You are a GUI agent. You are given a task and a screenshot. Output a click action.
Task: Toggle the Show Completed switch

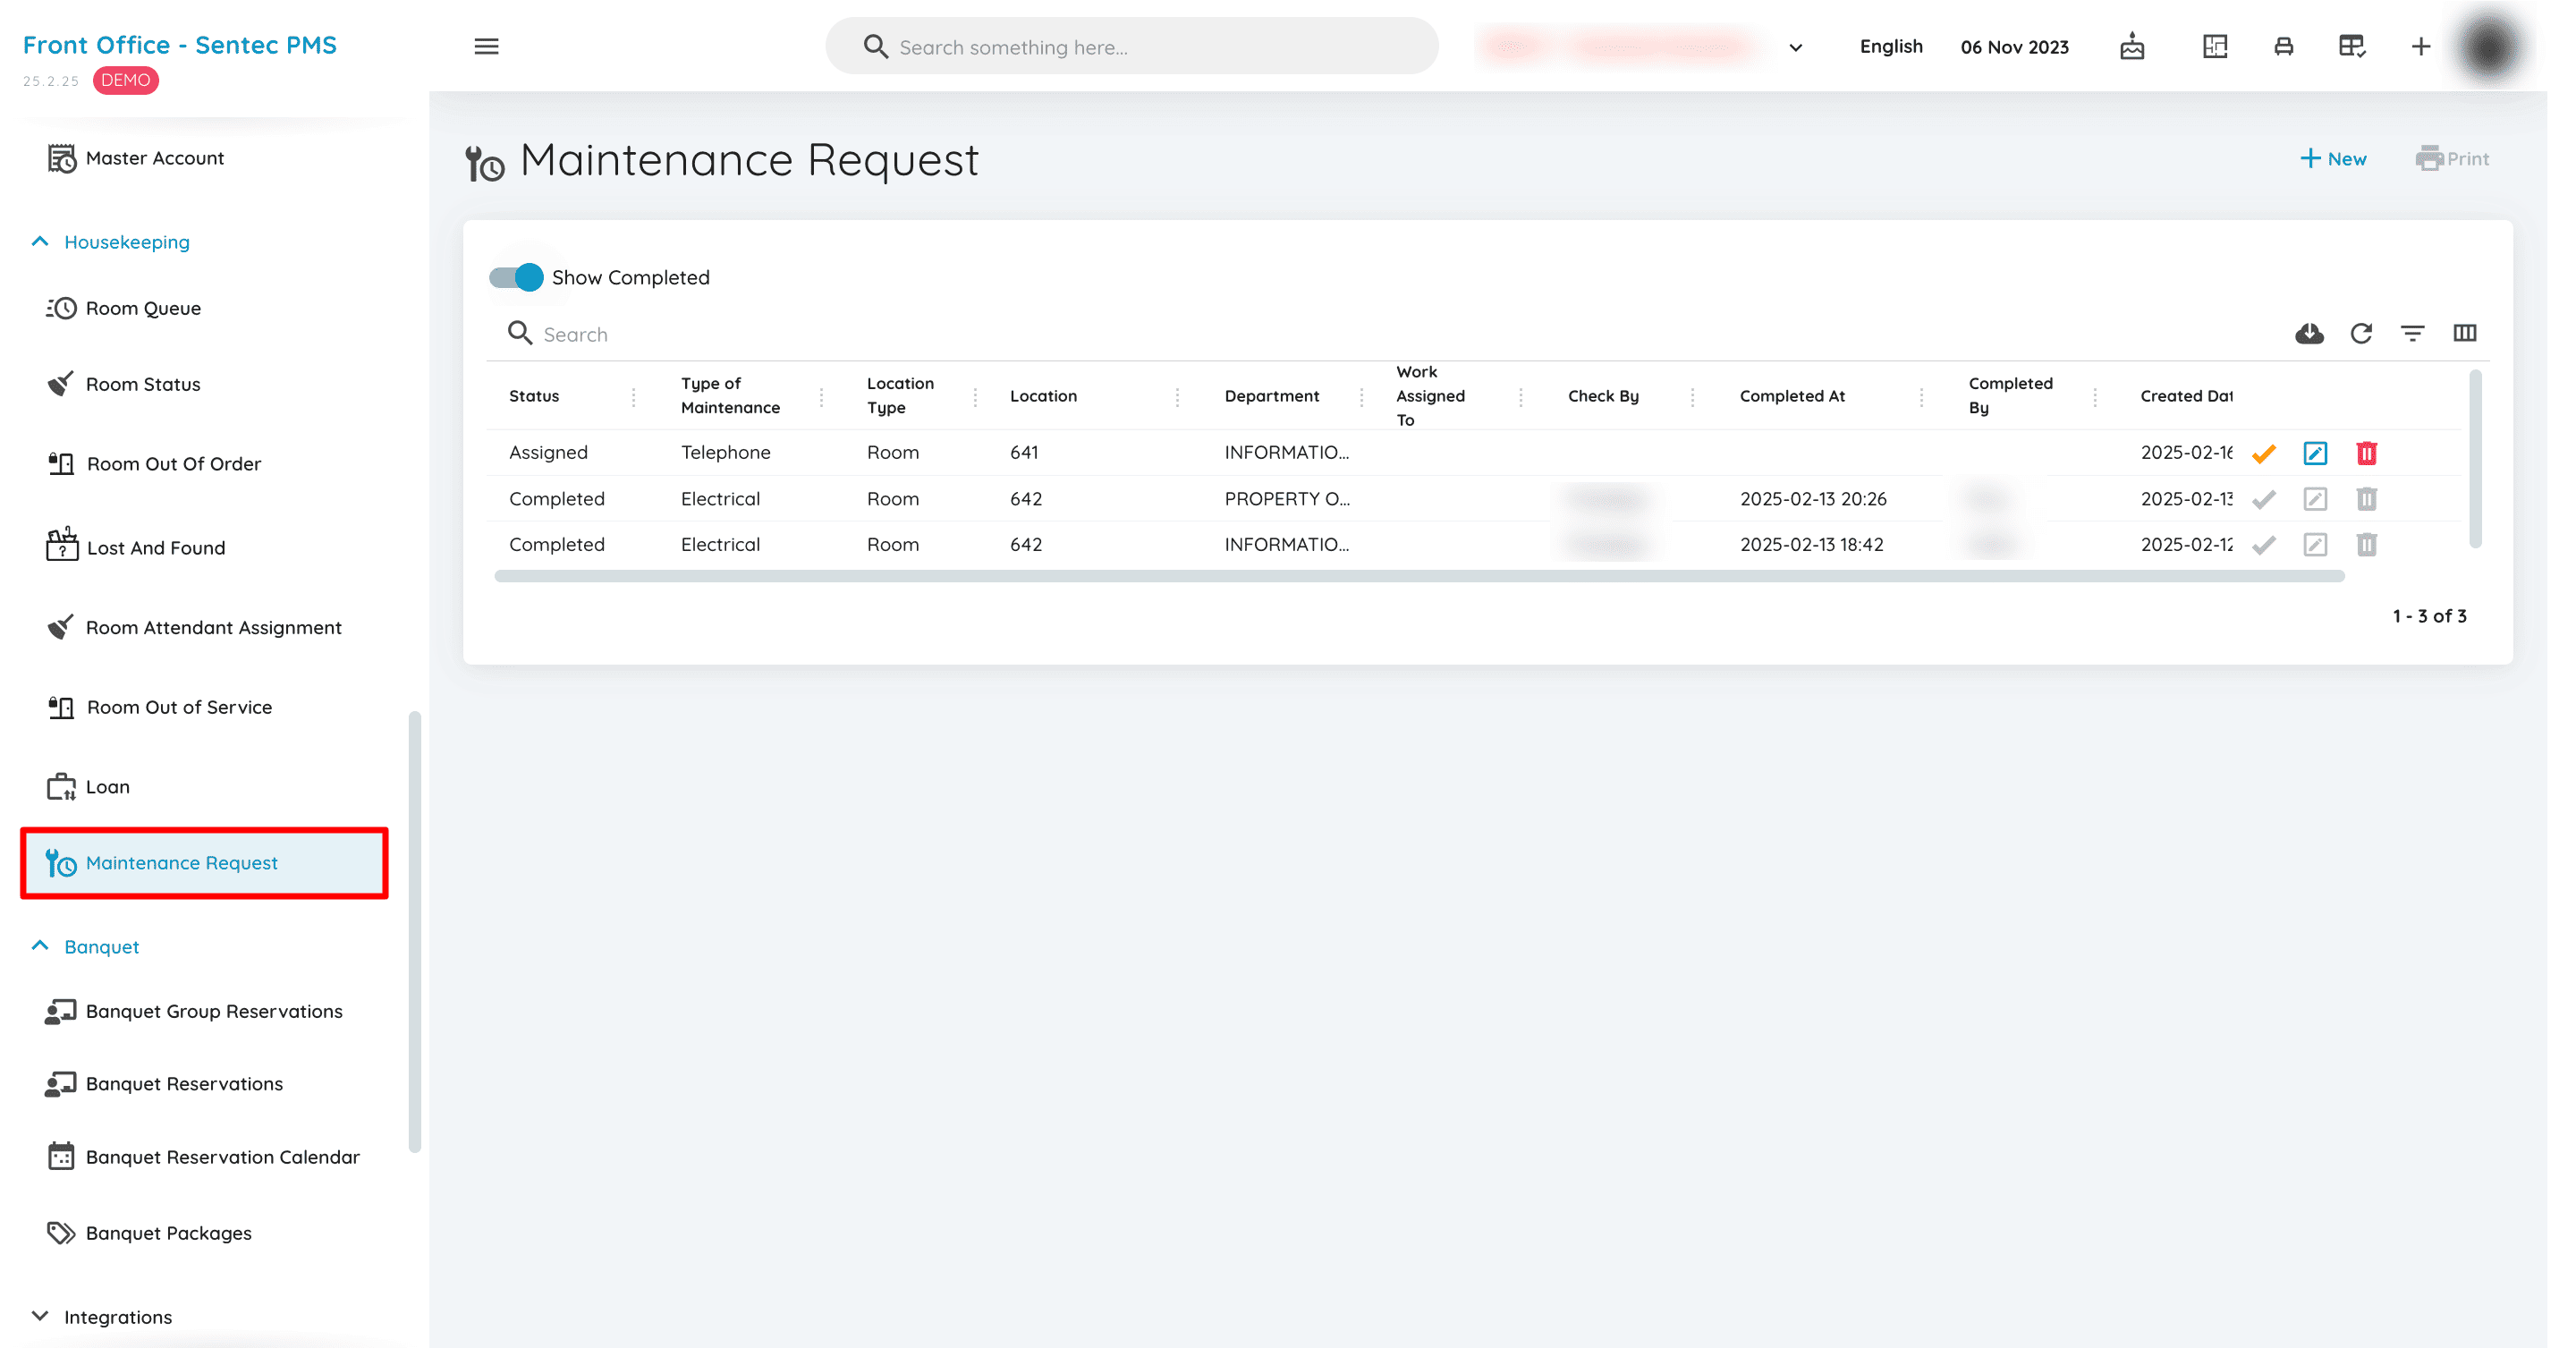coord(515,277)
